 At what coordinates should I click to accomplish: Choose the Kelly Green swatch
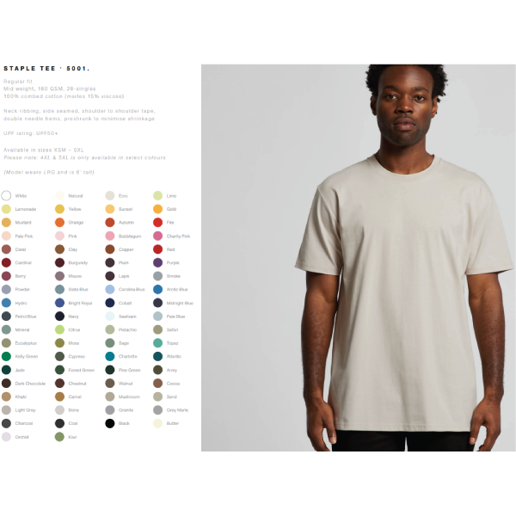(x=6, y=356)
